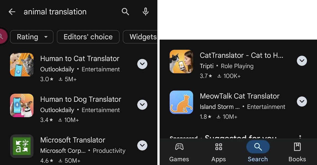The width and height of the screenshot is (317, 165).
Task: Tap the back arrow to leave search results
Action: 12,12
